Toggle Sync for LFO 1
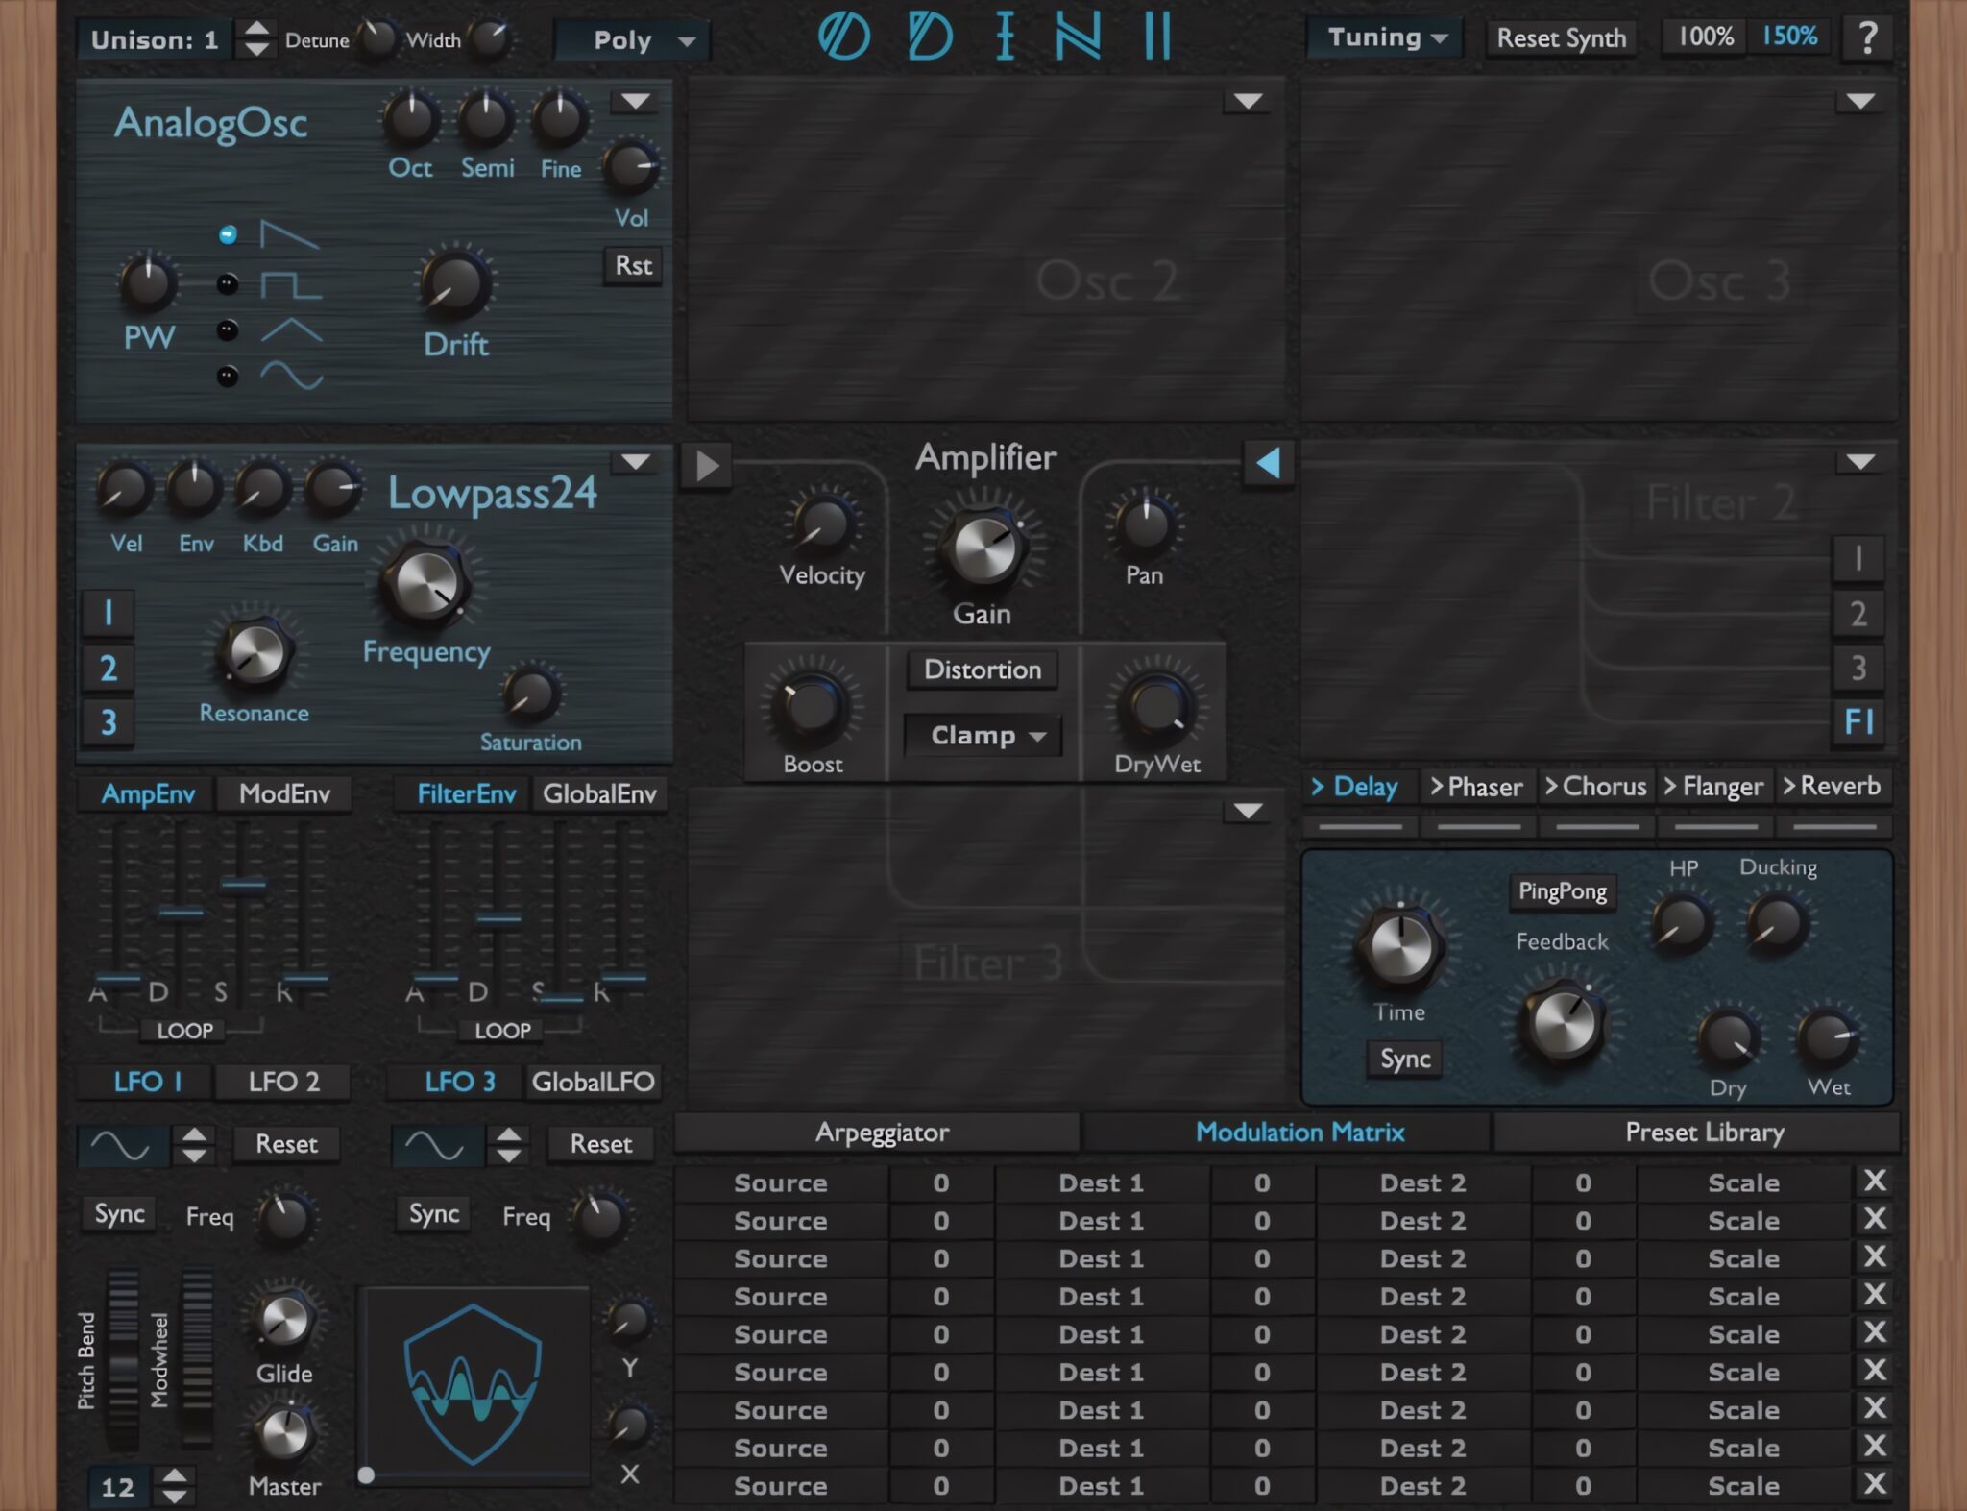 (x=119, y=1213)
